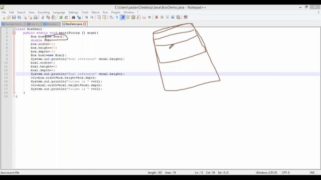This screenshot has height=180, width=321.
Task: Click the Open file folder icon
Action: point(9,17)
